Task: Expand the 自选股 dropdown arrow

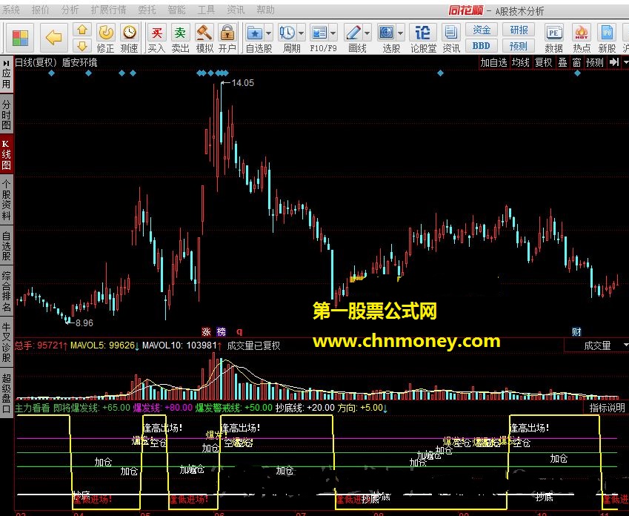Action: (269, 33)
